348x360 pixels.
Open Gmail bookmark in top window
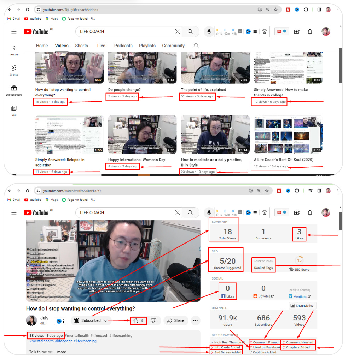(x=14, y=19)
